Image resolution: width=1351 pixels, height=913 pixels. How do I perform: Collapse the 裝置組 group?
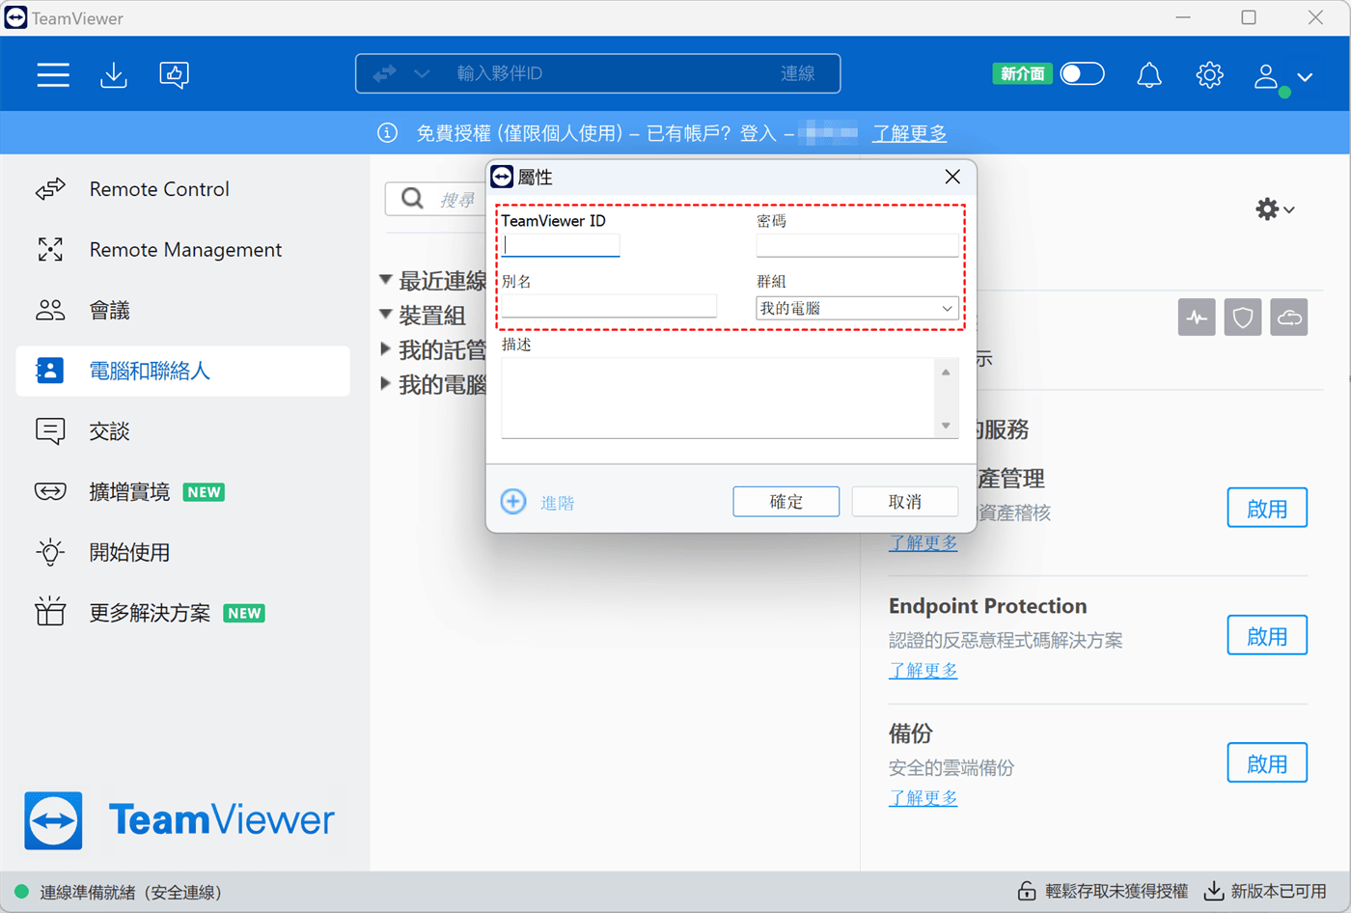[x=386, y=315]
